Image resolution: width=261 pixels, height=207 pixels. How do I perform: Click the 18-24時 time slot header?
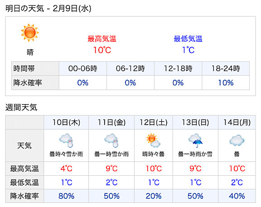(226, 68)
